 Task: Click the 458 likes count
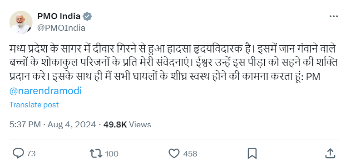coord(190,154)
